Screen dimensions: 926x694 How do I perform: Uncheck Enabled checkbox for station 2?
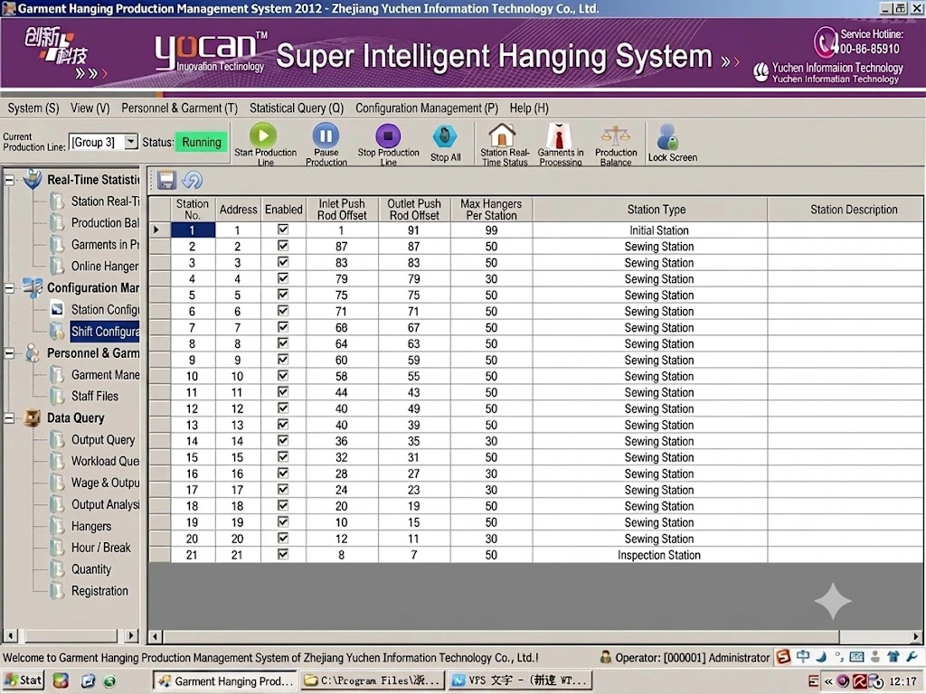(283, 246)
